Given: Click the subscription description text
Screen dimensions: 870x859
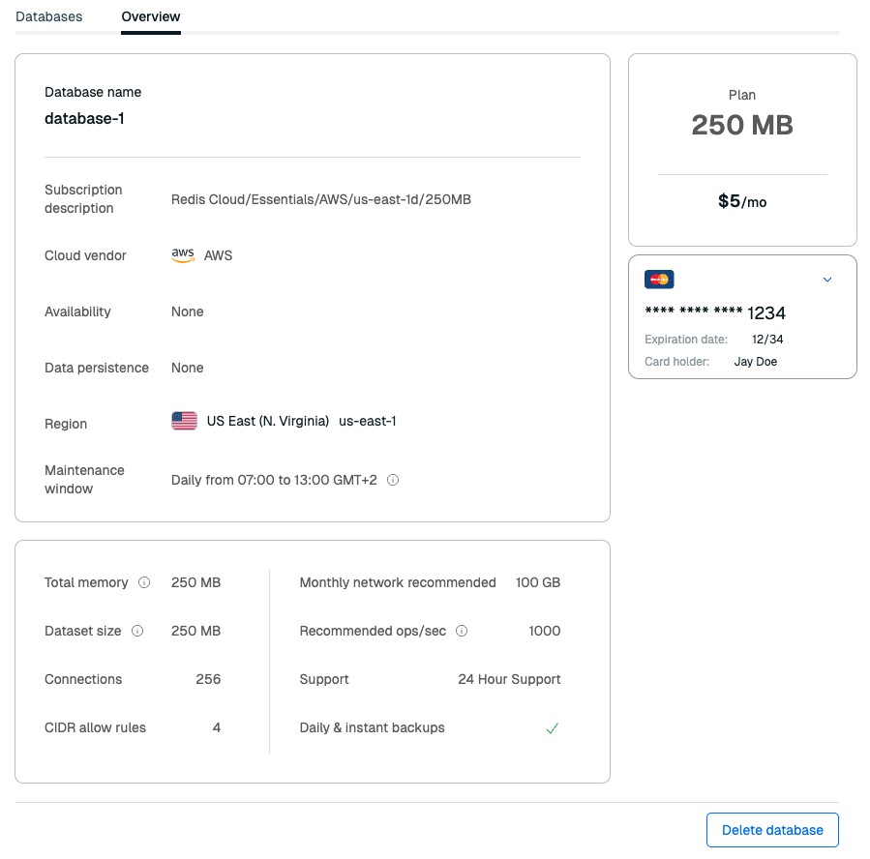Looking at the screenshot, I should pyautogui.click(x=321, y=199).
